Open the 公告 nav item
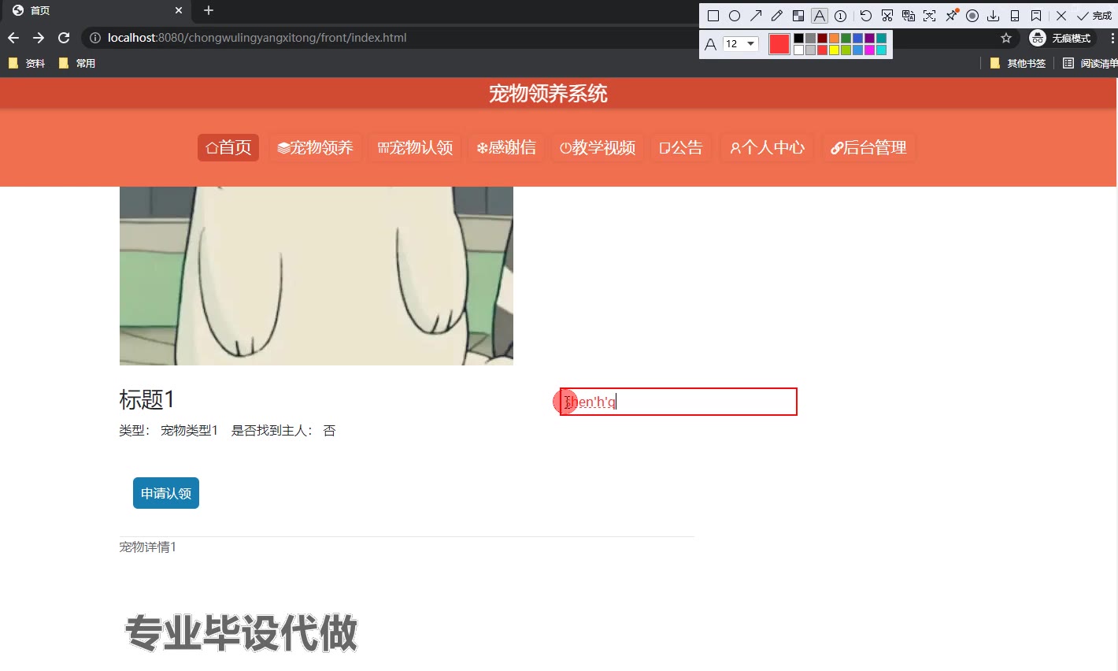 point(681,147)
